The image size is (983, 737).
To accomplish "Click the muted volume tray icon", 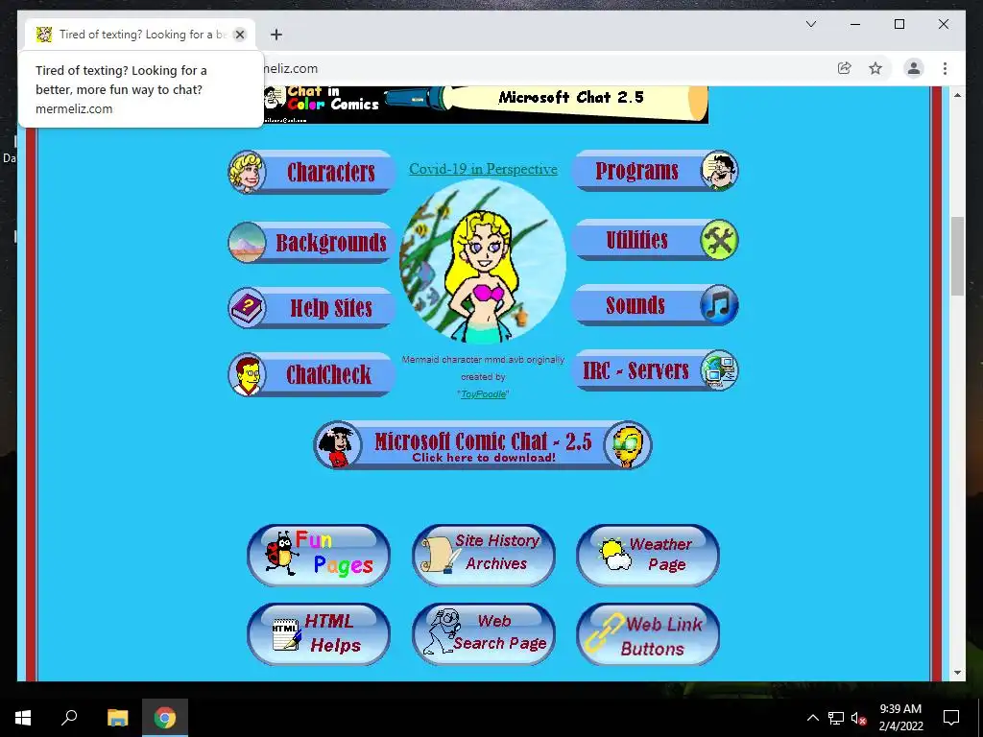I will 859,718.
